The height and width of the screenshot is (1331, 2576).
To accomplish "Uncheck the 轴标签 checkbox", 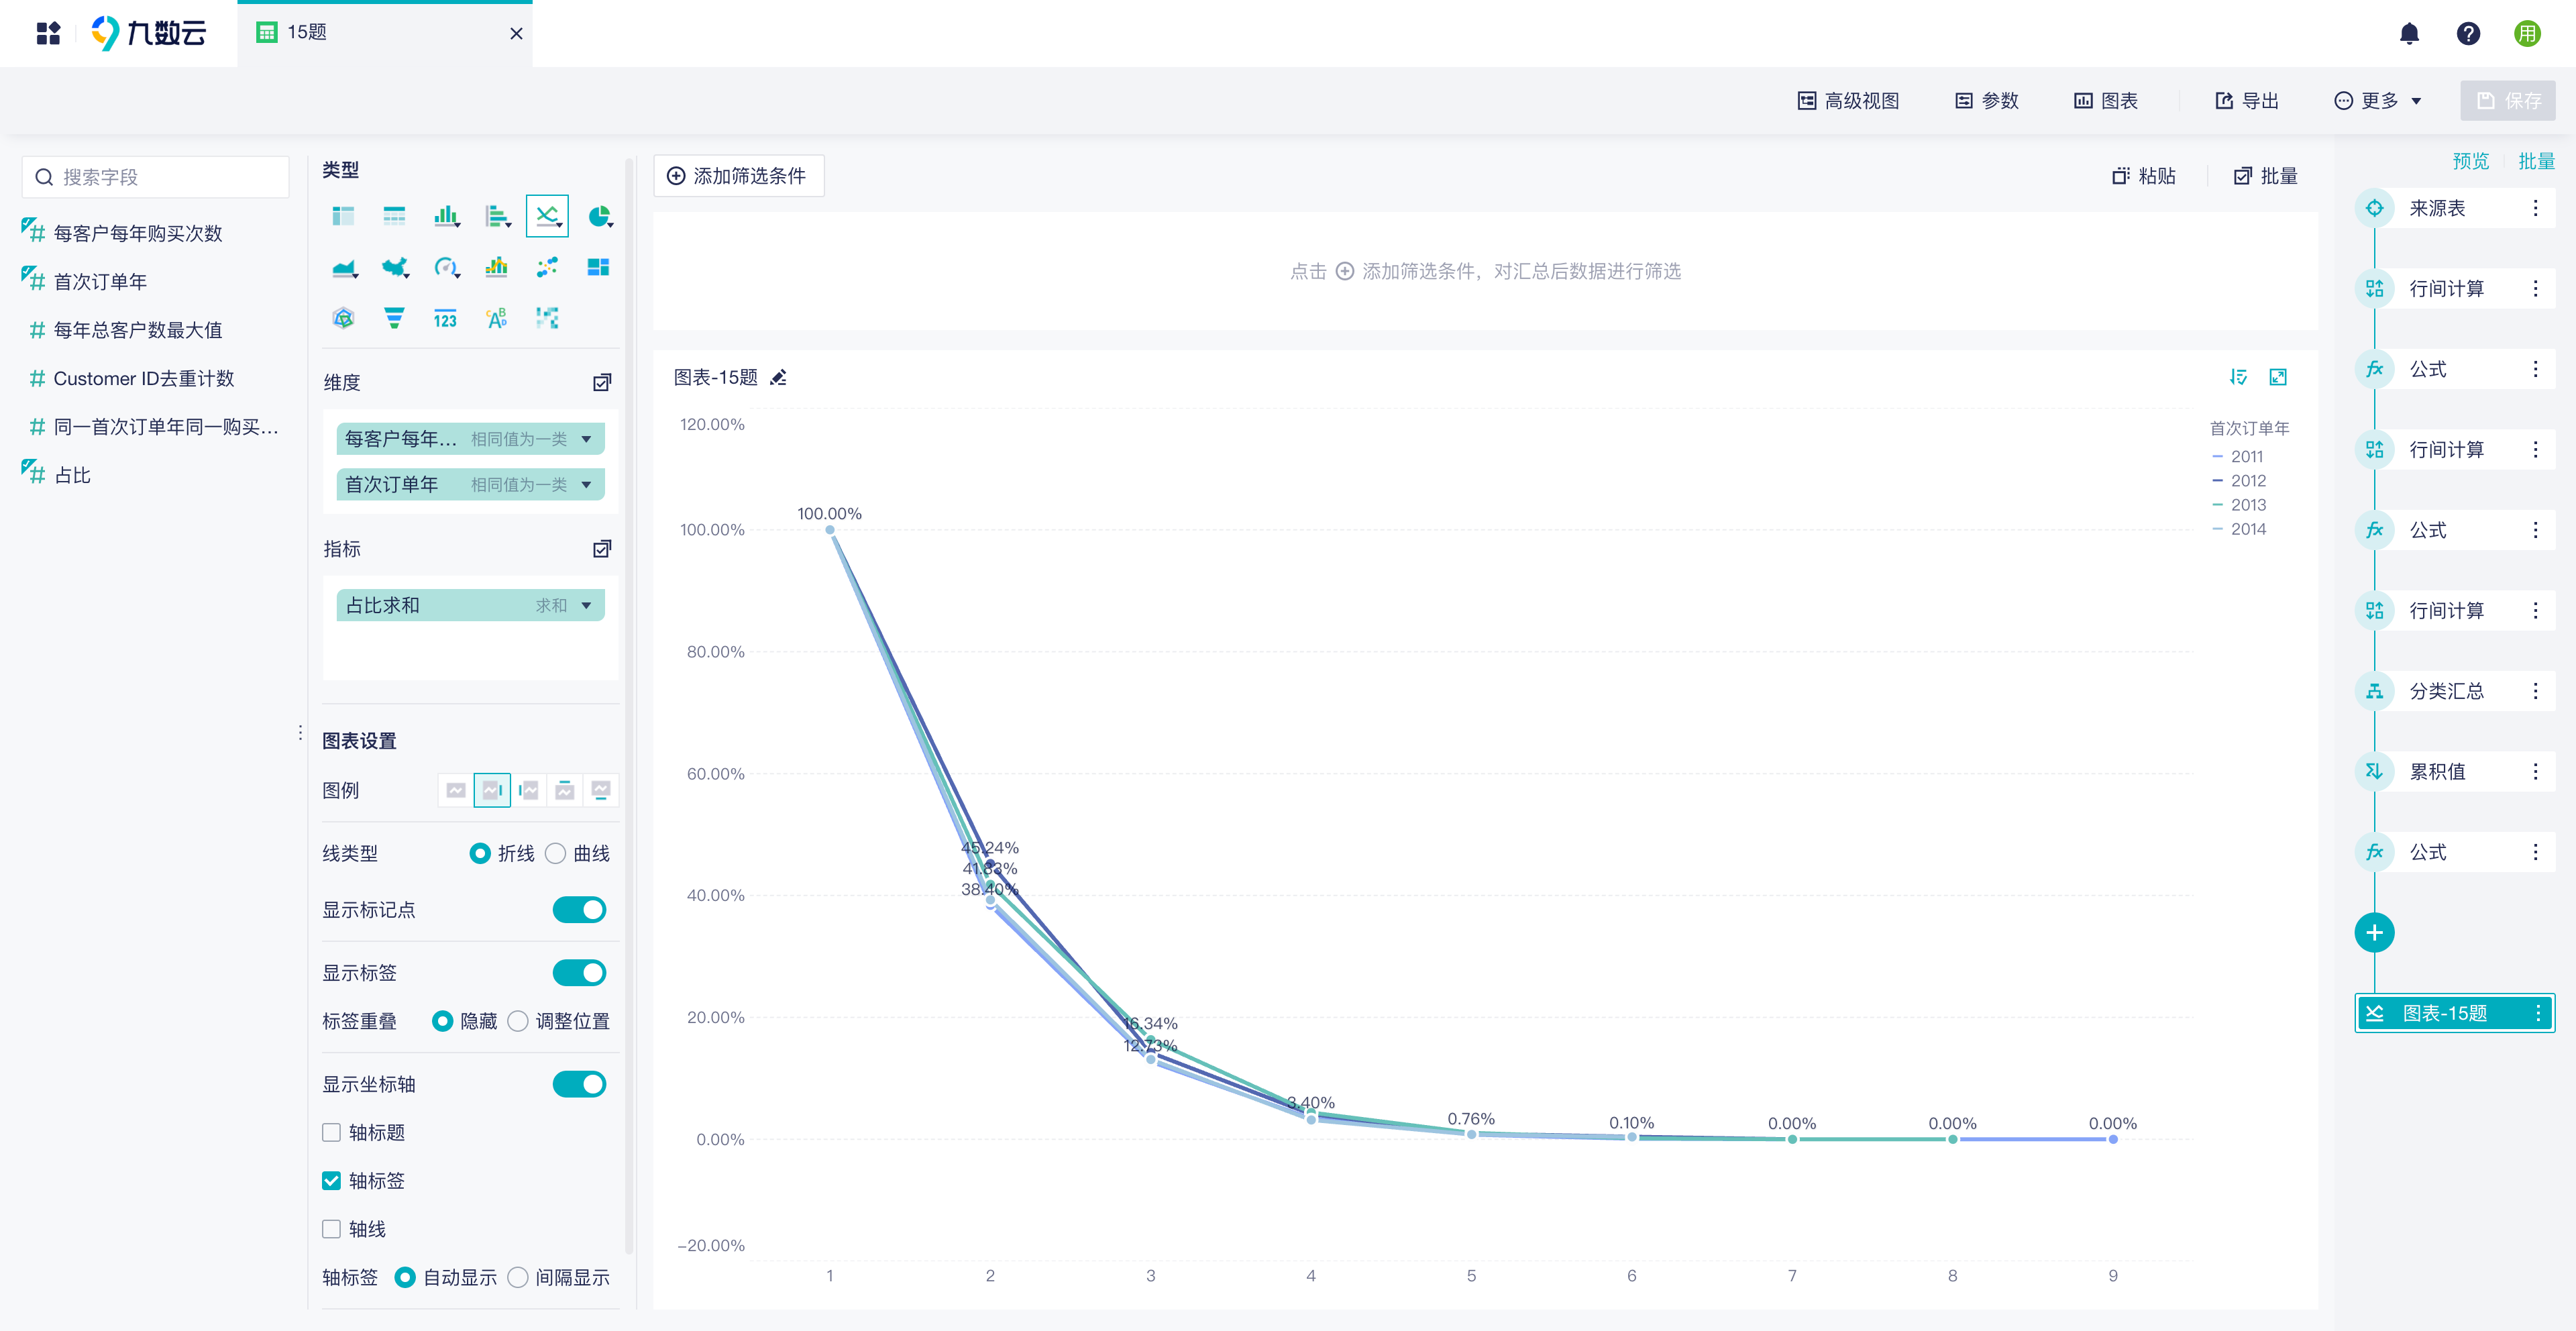I will [331, 1181].
